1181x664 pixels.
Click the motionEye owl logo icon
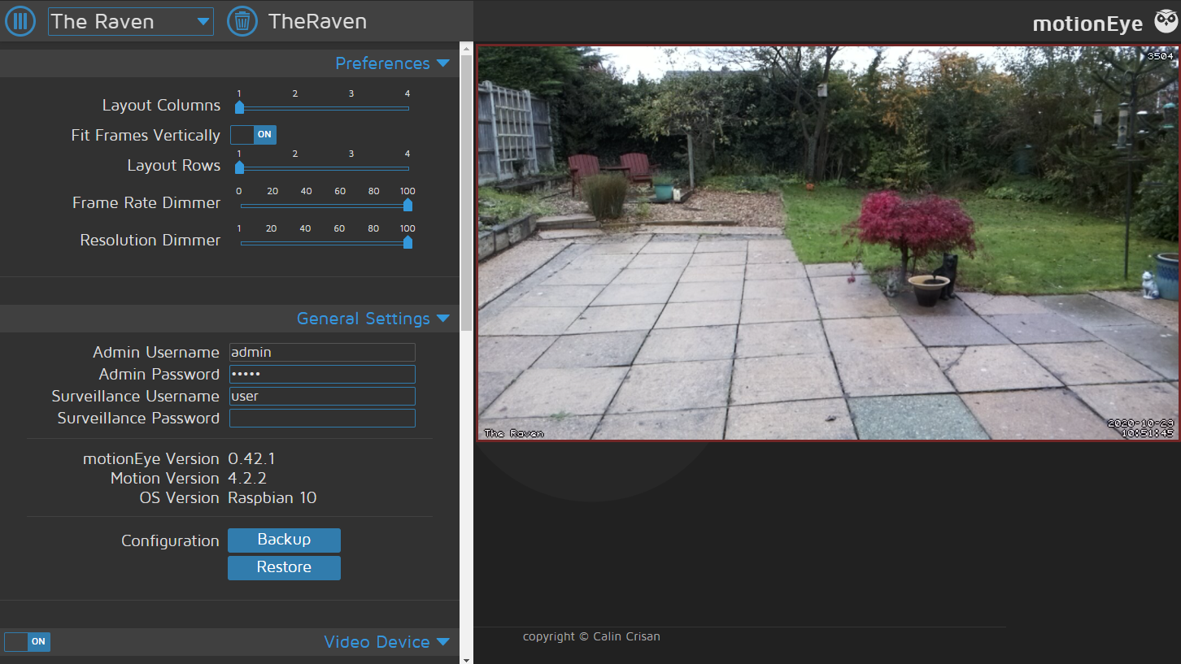click(x=1166, y=22)
